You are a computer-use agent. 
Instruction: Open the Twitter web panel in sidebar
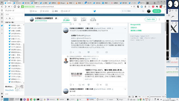(2, 26)
